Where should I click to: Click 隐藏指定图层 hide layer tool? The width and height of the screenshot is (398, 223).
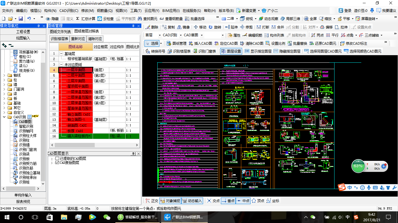pos(287,51)
